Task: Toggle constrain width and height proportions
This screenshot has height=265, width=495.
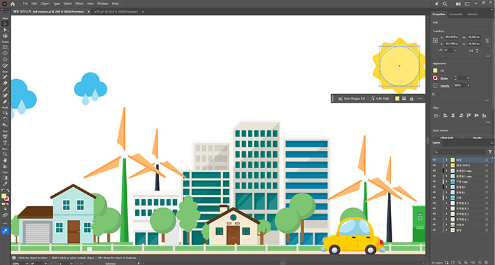Action: coord(487,40)
